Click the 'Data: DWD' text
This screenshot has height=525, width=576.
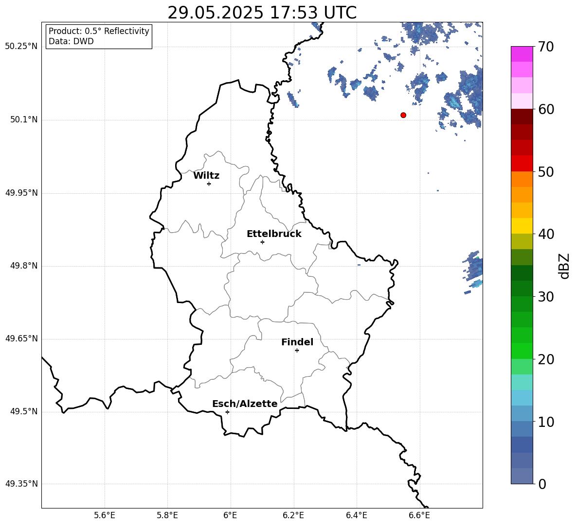(x=71, y=41)
